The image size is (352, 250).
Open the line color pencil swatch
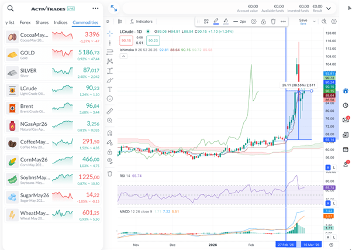tap(216, 21)
